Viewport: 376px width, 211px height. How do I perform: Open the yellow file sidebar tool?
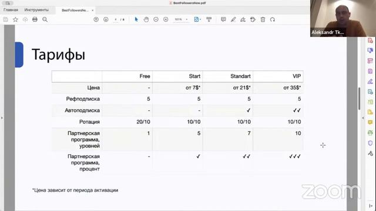click(x=370, y=112)
